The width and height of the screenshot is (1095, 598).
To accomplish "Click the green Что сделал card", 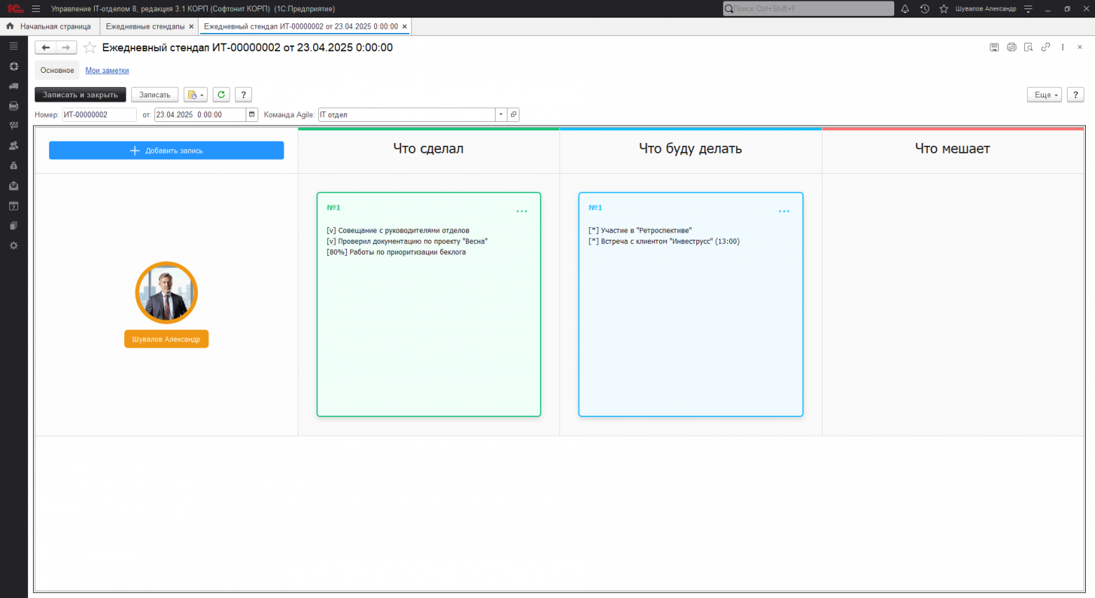I will (x=429, y=304).
